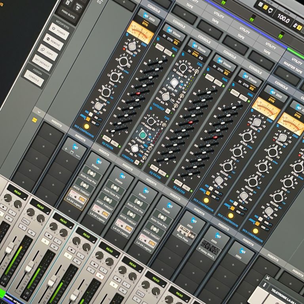The image size is (304, 304).
Task: Click the plus icon in api insert header
Action: coord(66,149)
